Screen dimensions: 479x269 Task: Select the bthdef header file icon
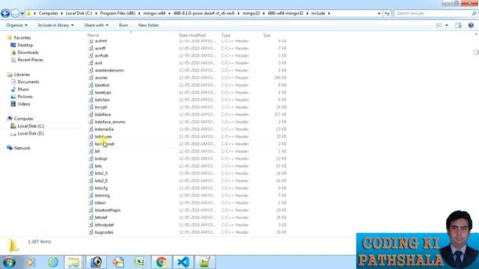91,217
